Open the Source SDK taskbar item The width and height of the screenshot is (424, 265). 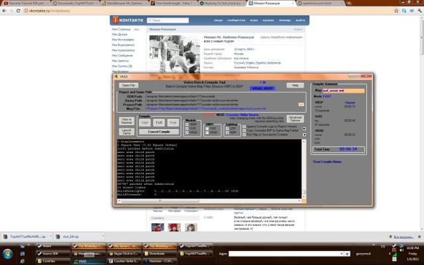[54, 253]
